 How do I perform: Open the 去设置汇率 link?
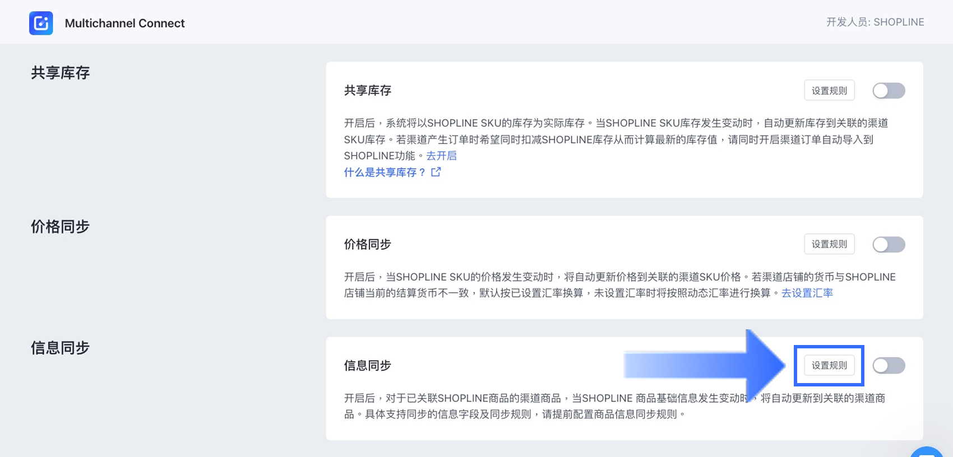click(807, 293)
